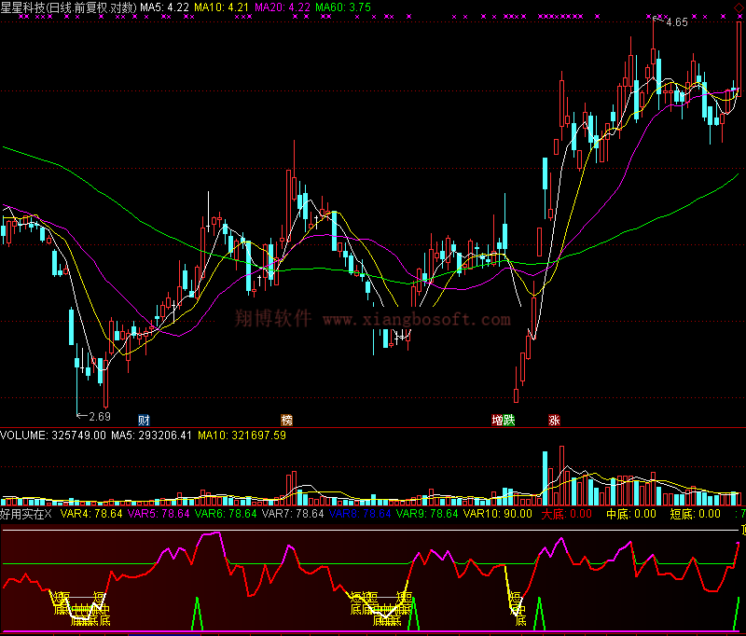Click the orange 榜 ranking marker

tap(287, 420)
